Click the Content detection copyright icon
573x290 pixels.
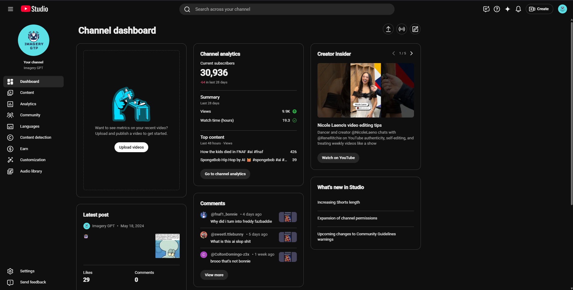10,138
